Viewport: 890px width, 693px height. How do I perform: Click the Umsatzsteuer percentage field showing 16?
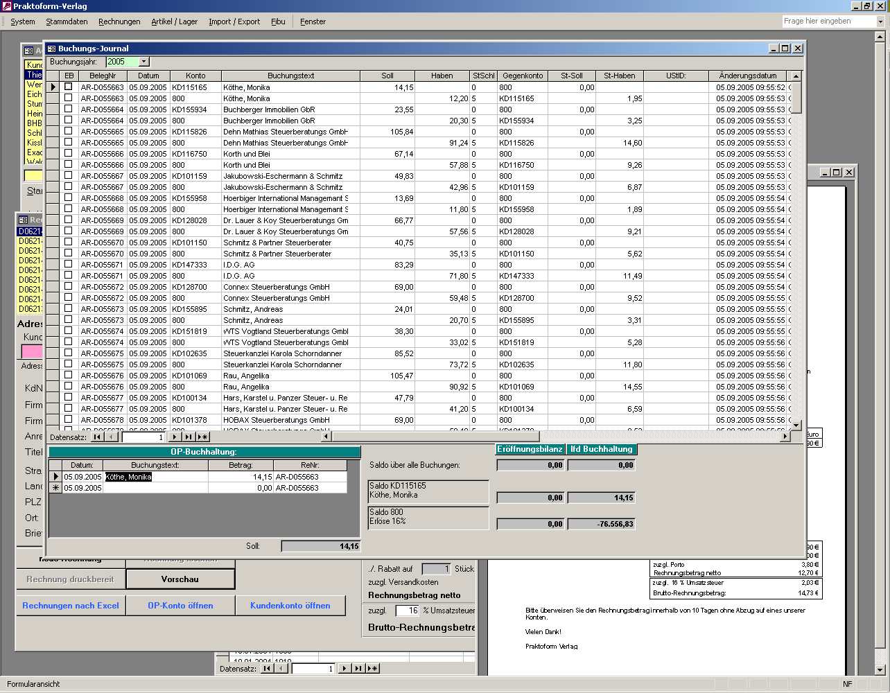[x=408, y=611]
